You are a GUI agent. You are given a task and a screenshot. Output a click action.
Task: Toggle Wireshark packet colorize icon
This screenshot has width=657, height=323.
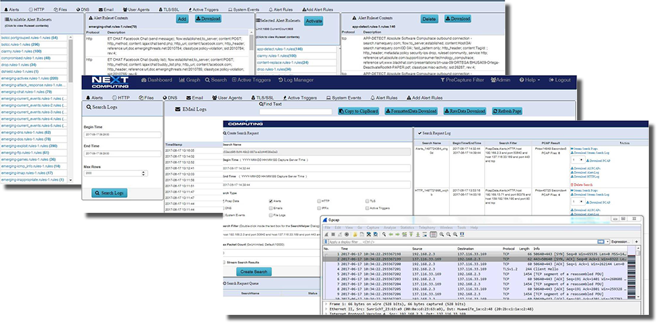(433, 234)
